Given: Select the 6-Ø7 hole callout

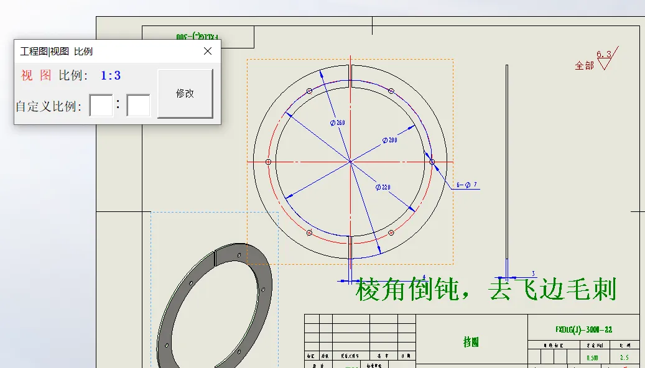Looking at the screenshot, I should tap(466, 185).
